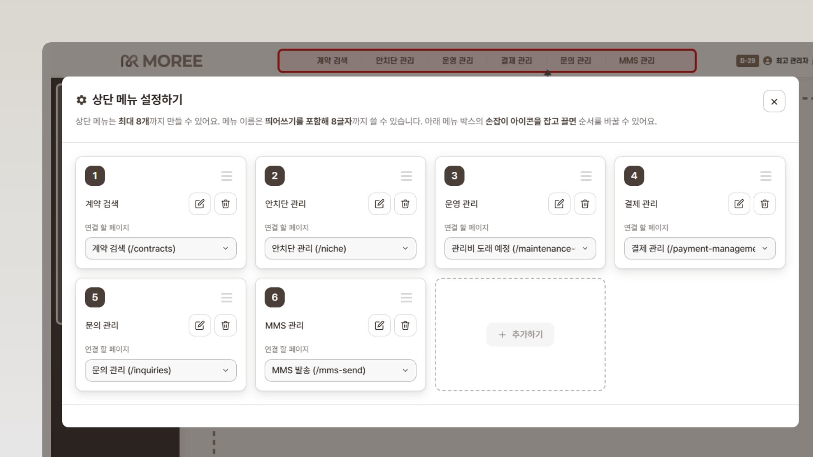Open the 결제 관리 (/payment-management) dropdown

pos(700,248)
